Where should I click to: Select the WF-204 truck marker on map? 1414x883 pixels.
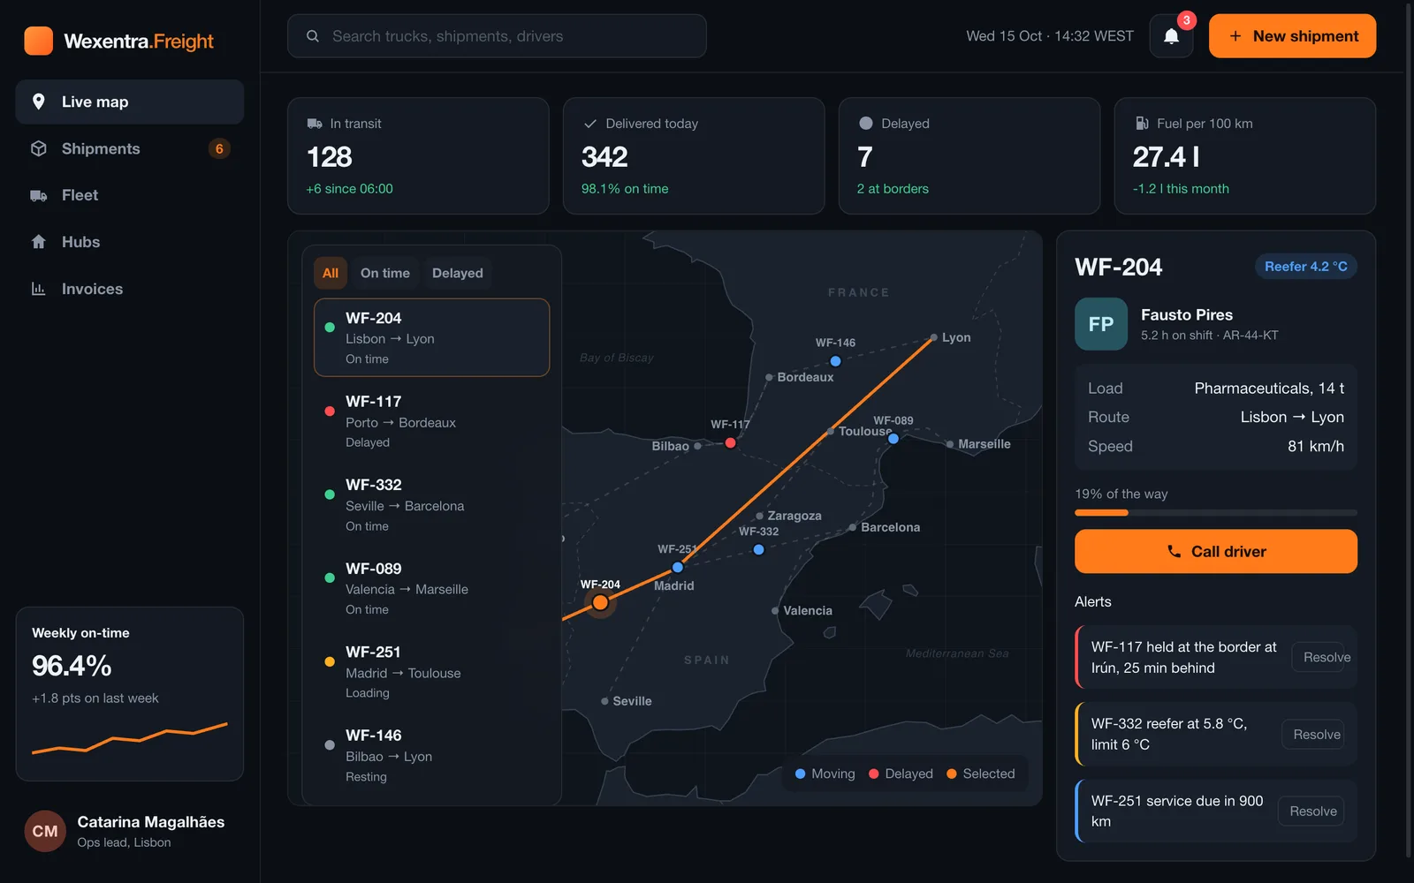click(600, 602)
